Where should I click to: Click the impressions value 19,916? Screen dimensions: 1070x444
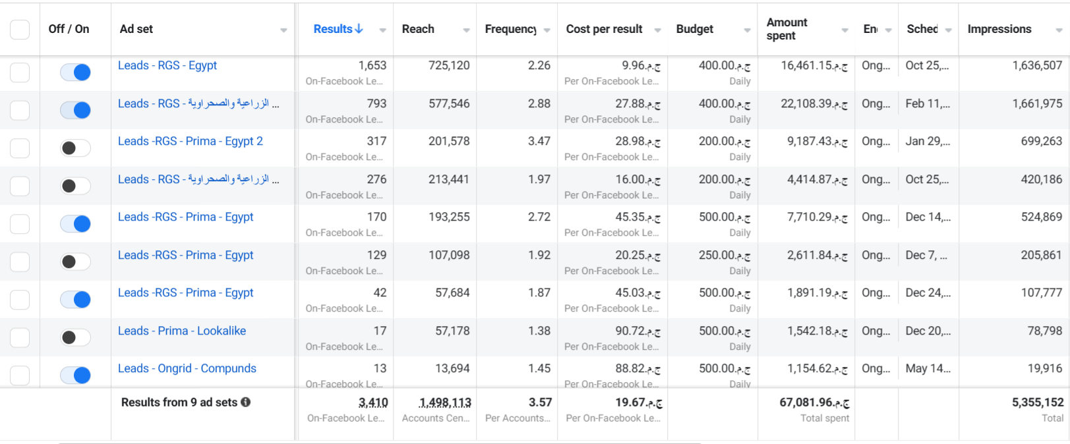point(1045,368)
